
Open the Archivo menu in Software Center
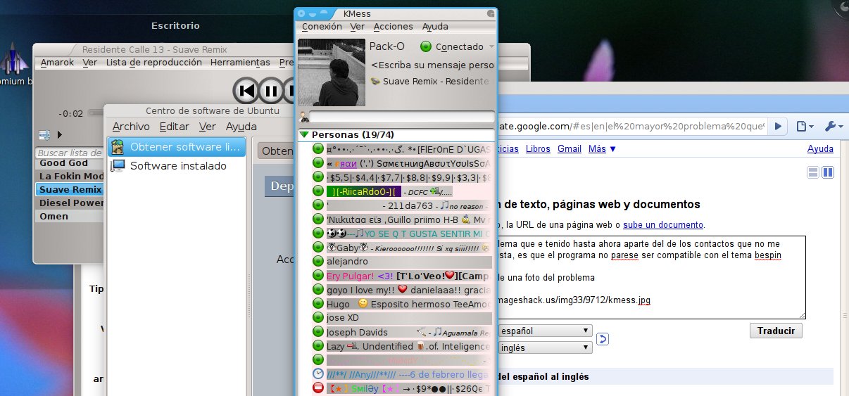click(x=131, y=127)
